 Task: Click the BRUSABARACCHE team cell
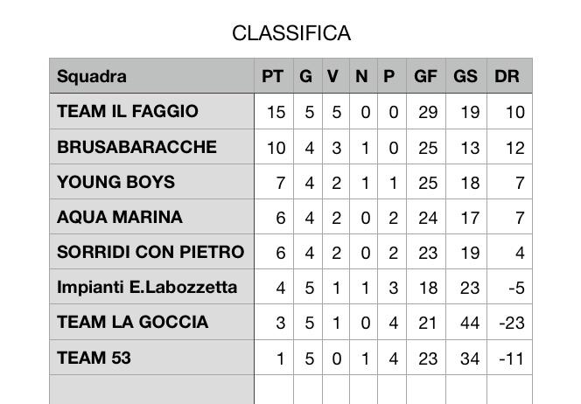tap(152, 147)
